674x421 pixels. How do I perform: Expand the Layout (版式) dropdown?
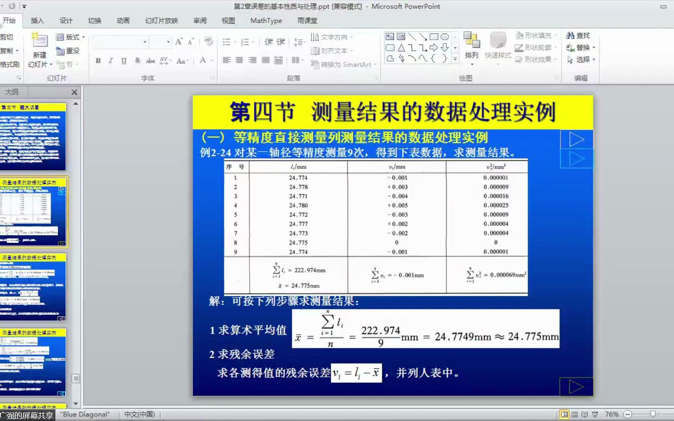pyautogui.click(x=71, y=37)
